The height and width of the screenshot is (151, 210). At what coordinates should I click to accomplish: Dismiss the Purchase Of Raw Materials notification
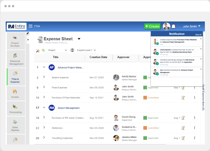[x=201, y=39]
